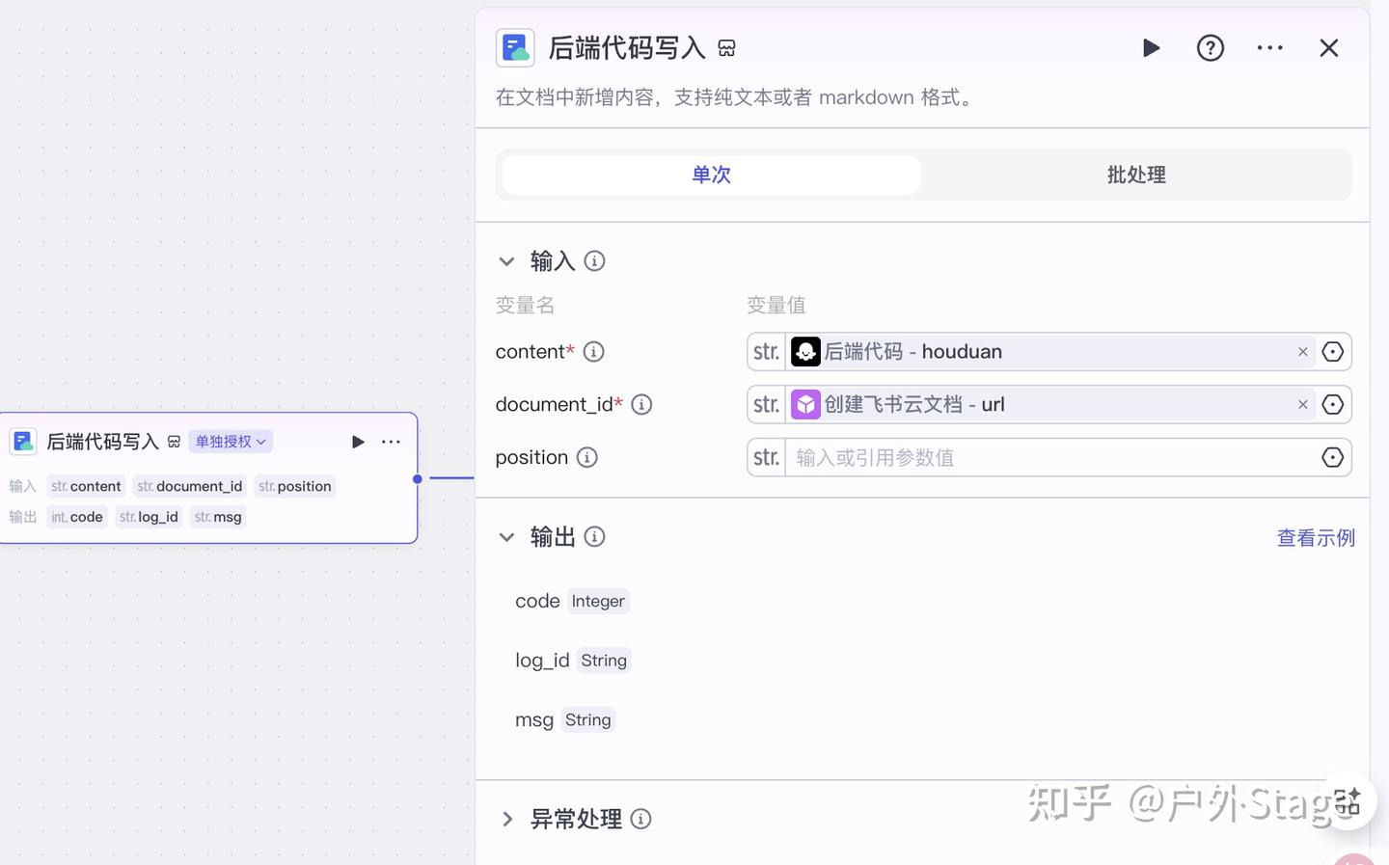This screenshot has height=865, width=1389.
Task: Switch to 单次 tab
Action: (711, 175)
